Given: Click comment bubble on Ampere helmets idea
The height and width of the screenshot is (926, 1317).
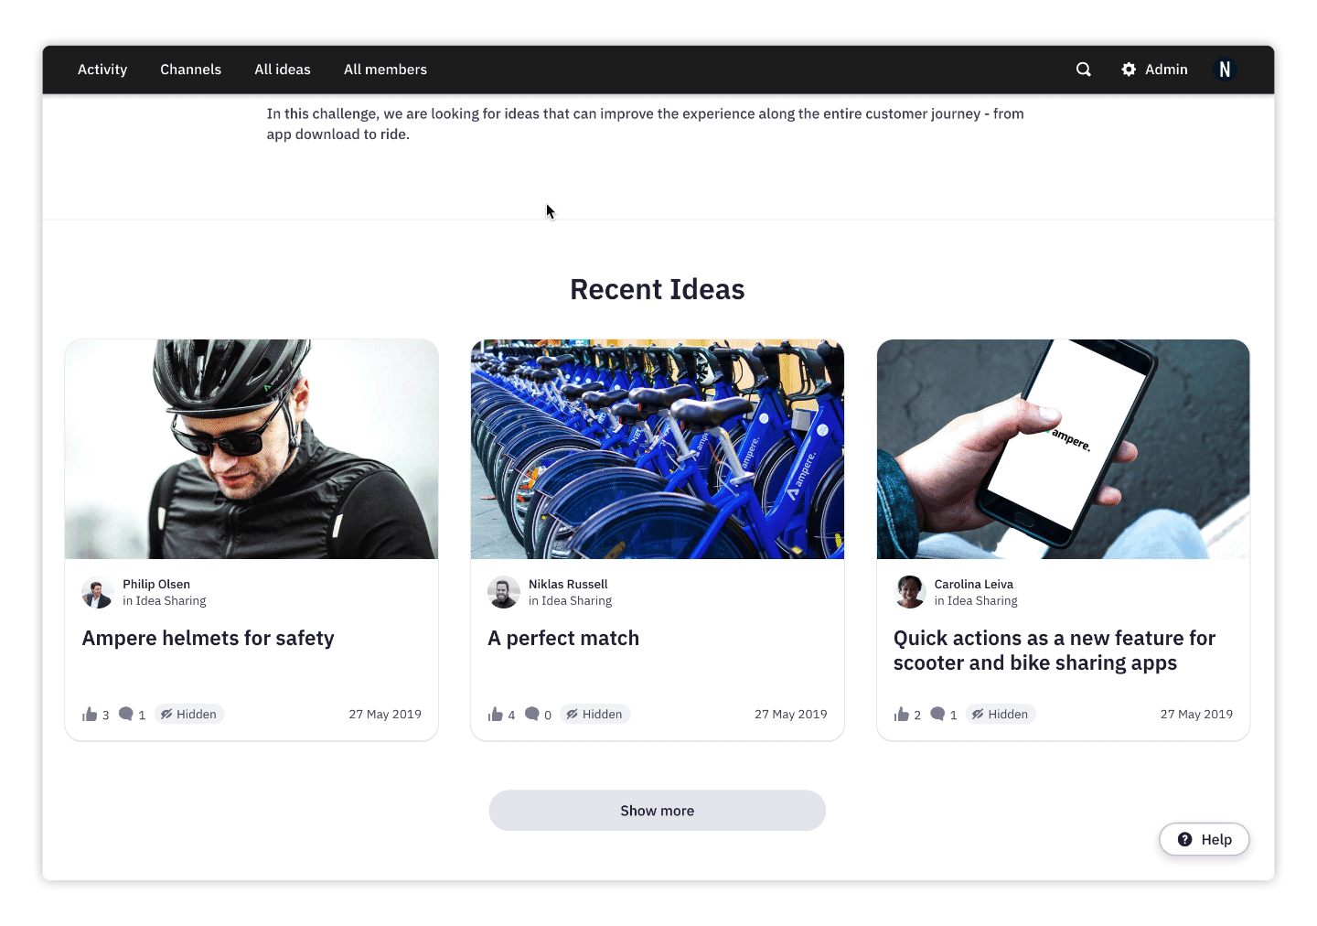Looking at the screenshot, I should click(126, 715).
